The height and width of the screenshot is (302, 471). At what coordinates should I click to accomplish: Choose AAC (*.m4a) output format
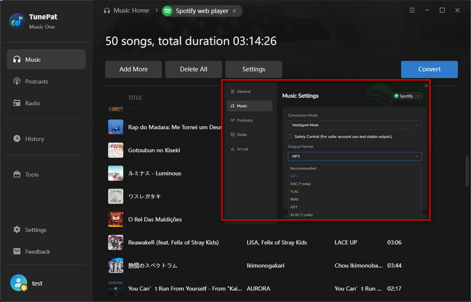[300, 184]
